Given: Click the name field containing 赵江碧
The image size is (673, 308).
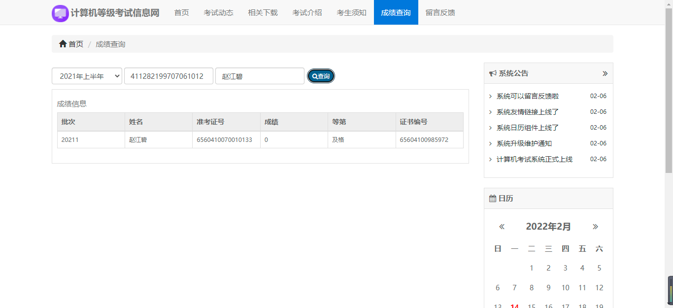Looking at the screenshot, I should (x=260, y=76).
